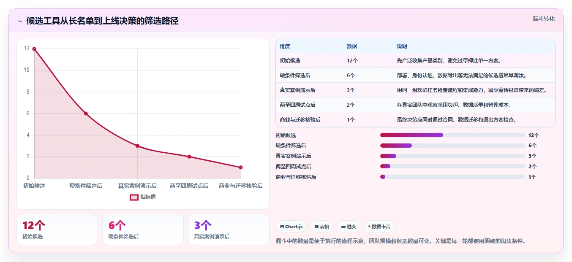This screenshot has height=262, width=572.
Task: Select the 漏斗转化 label
Action: pyautogui.click(x=543, y=19)
